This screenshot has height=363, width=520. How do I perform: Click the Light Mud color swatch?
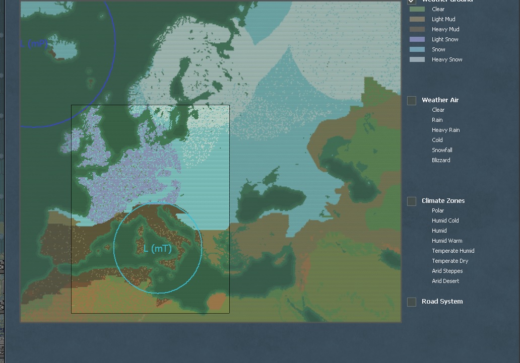417,19
